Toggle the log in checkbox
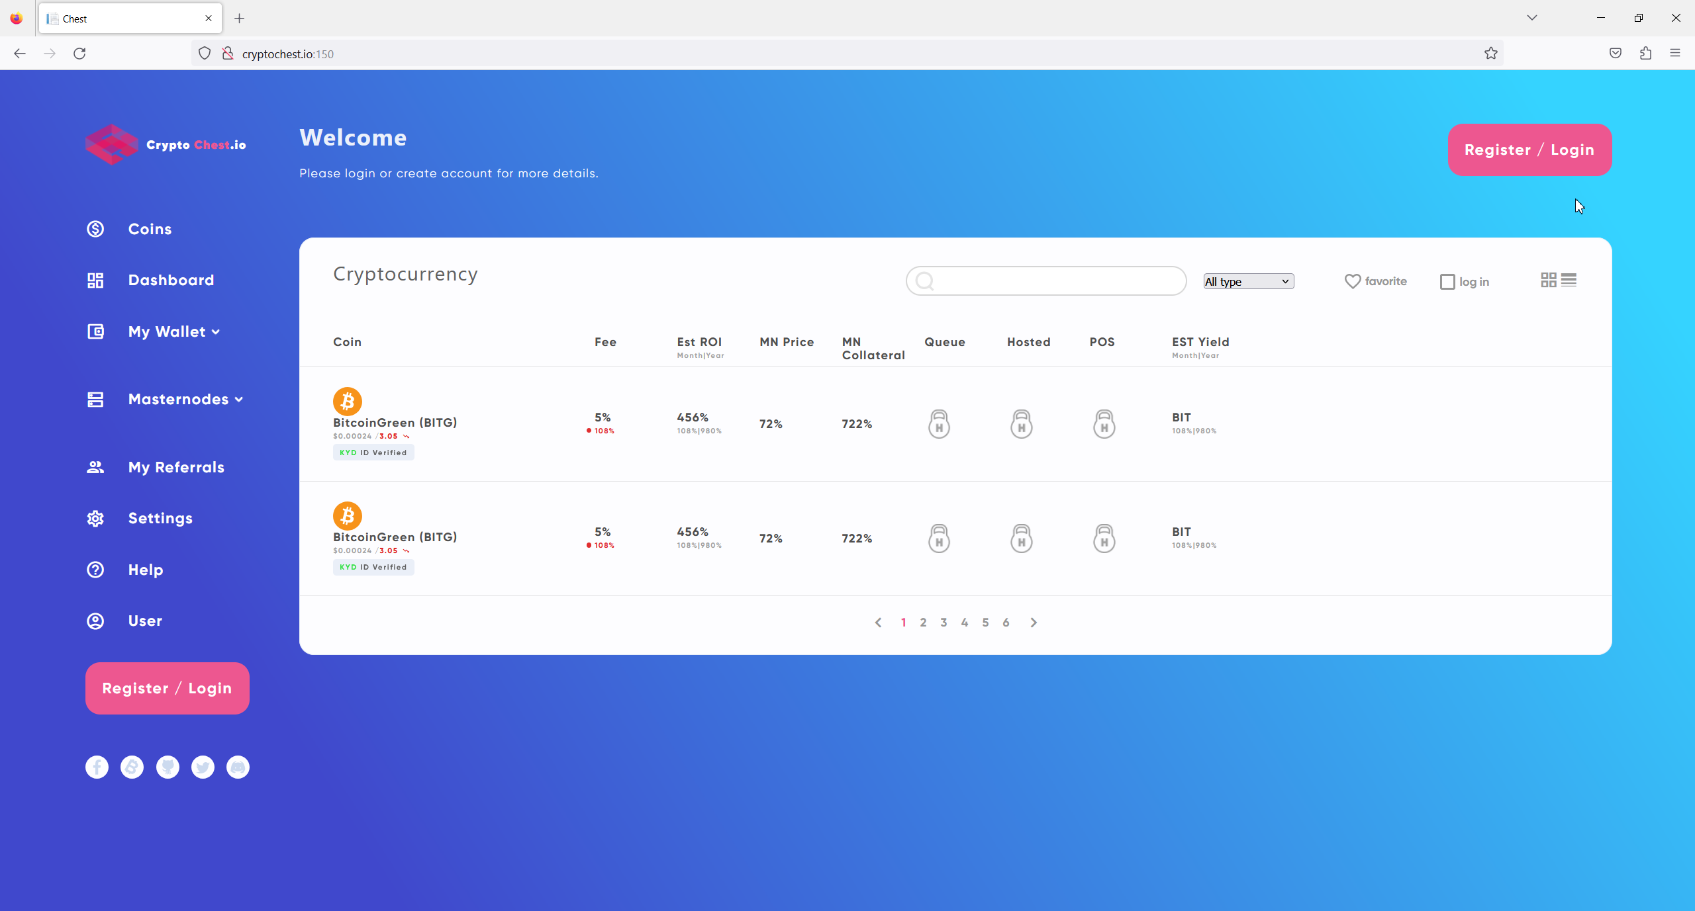1695x911 pixels. (x=1447, y=282)
